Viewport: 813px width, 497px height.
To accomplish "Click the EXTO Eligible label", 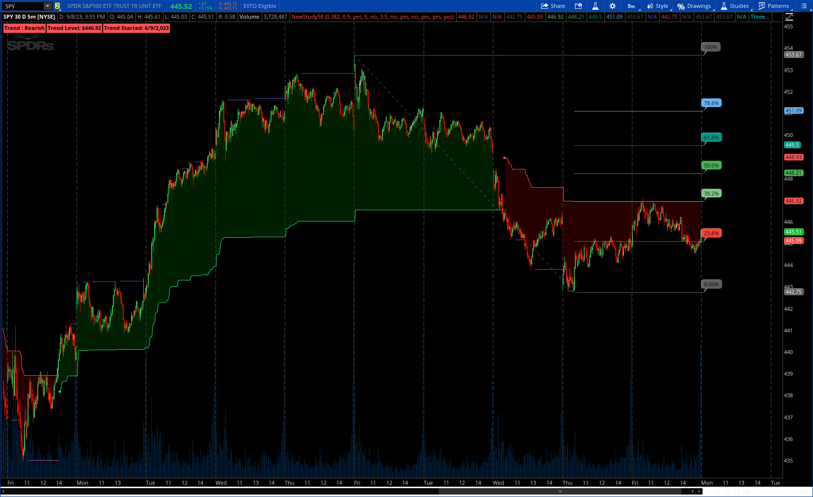I will 260,6.
